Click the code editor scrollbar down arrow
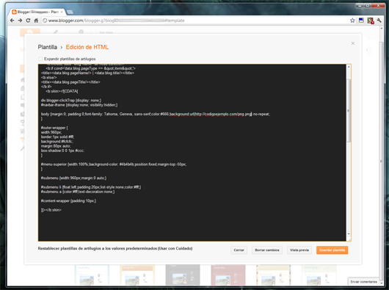This screenshot has width=389, height=290. tap(349, 234)
